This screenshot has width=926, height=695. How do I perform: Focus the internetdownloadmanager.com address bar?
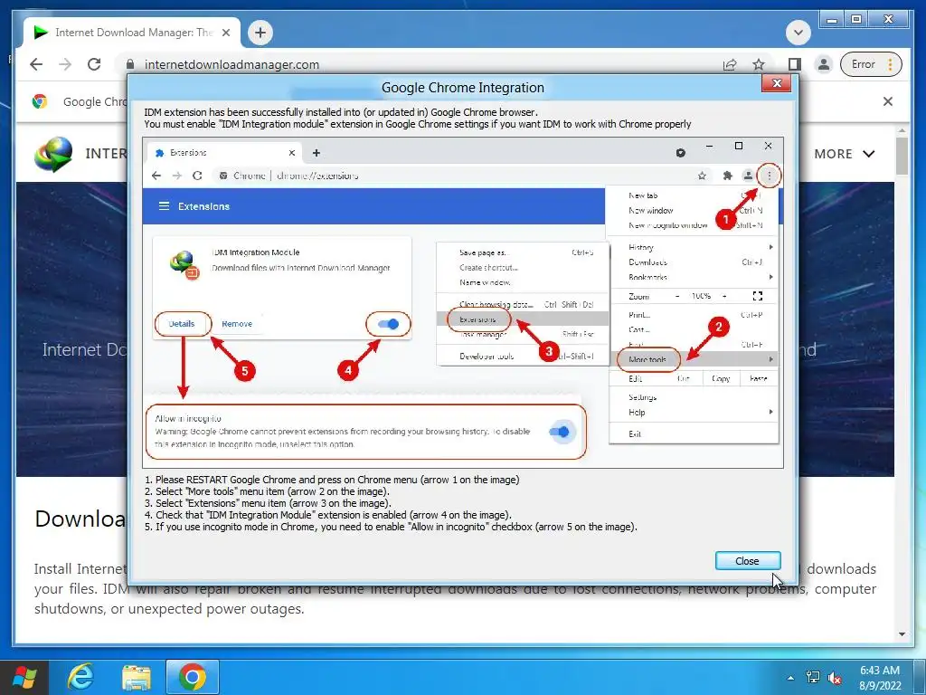[413, 64]
